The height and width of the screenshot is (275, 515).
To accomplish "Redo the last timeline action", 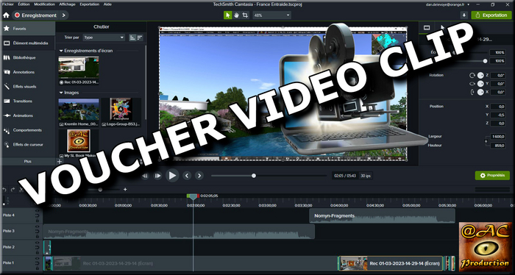I will coord(13,190).
